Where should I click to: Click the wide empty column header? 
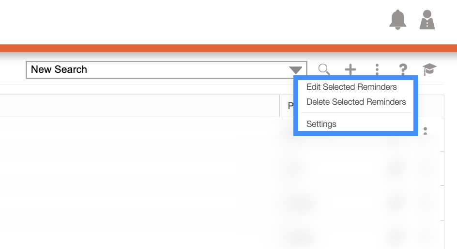139,106
